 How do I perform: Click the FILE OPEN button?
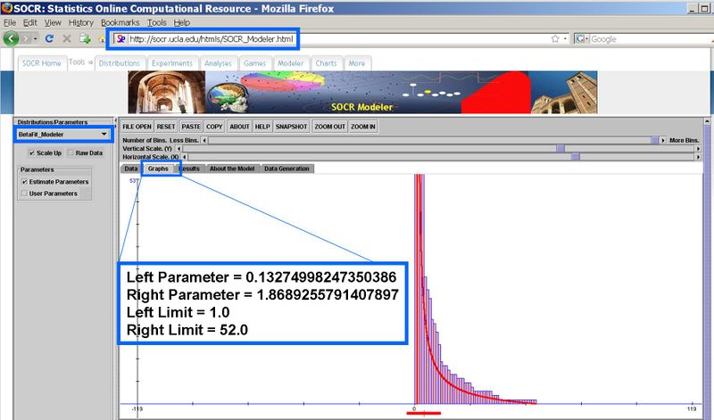pyautogui.click(x=137, y=127)
